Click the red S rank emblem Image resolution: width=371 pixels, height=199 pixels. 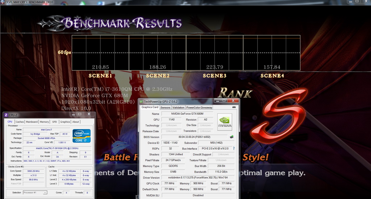click(x=279, y=116)
